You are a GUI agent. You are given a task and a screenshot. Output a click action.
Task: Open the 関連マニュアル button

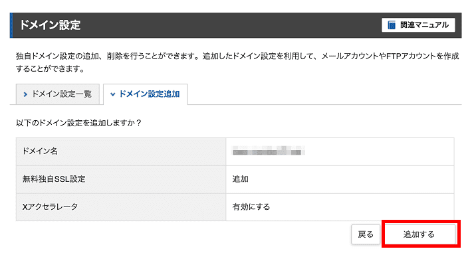point(418,25)
